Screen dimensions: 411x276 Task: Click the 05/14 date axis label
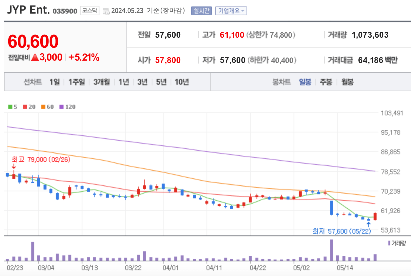[x=345, y=268]
